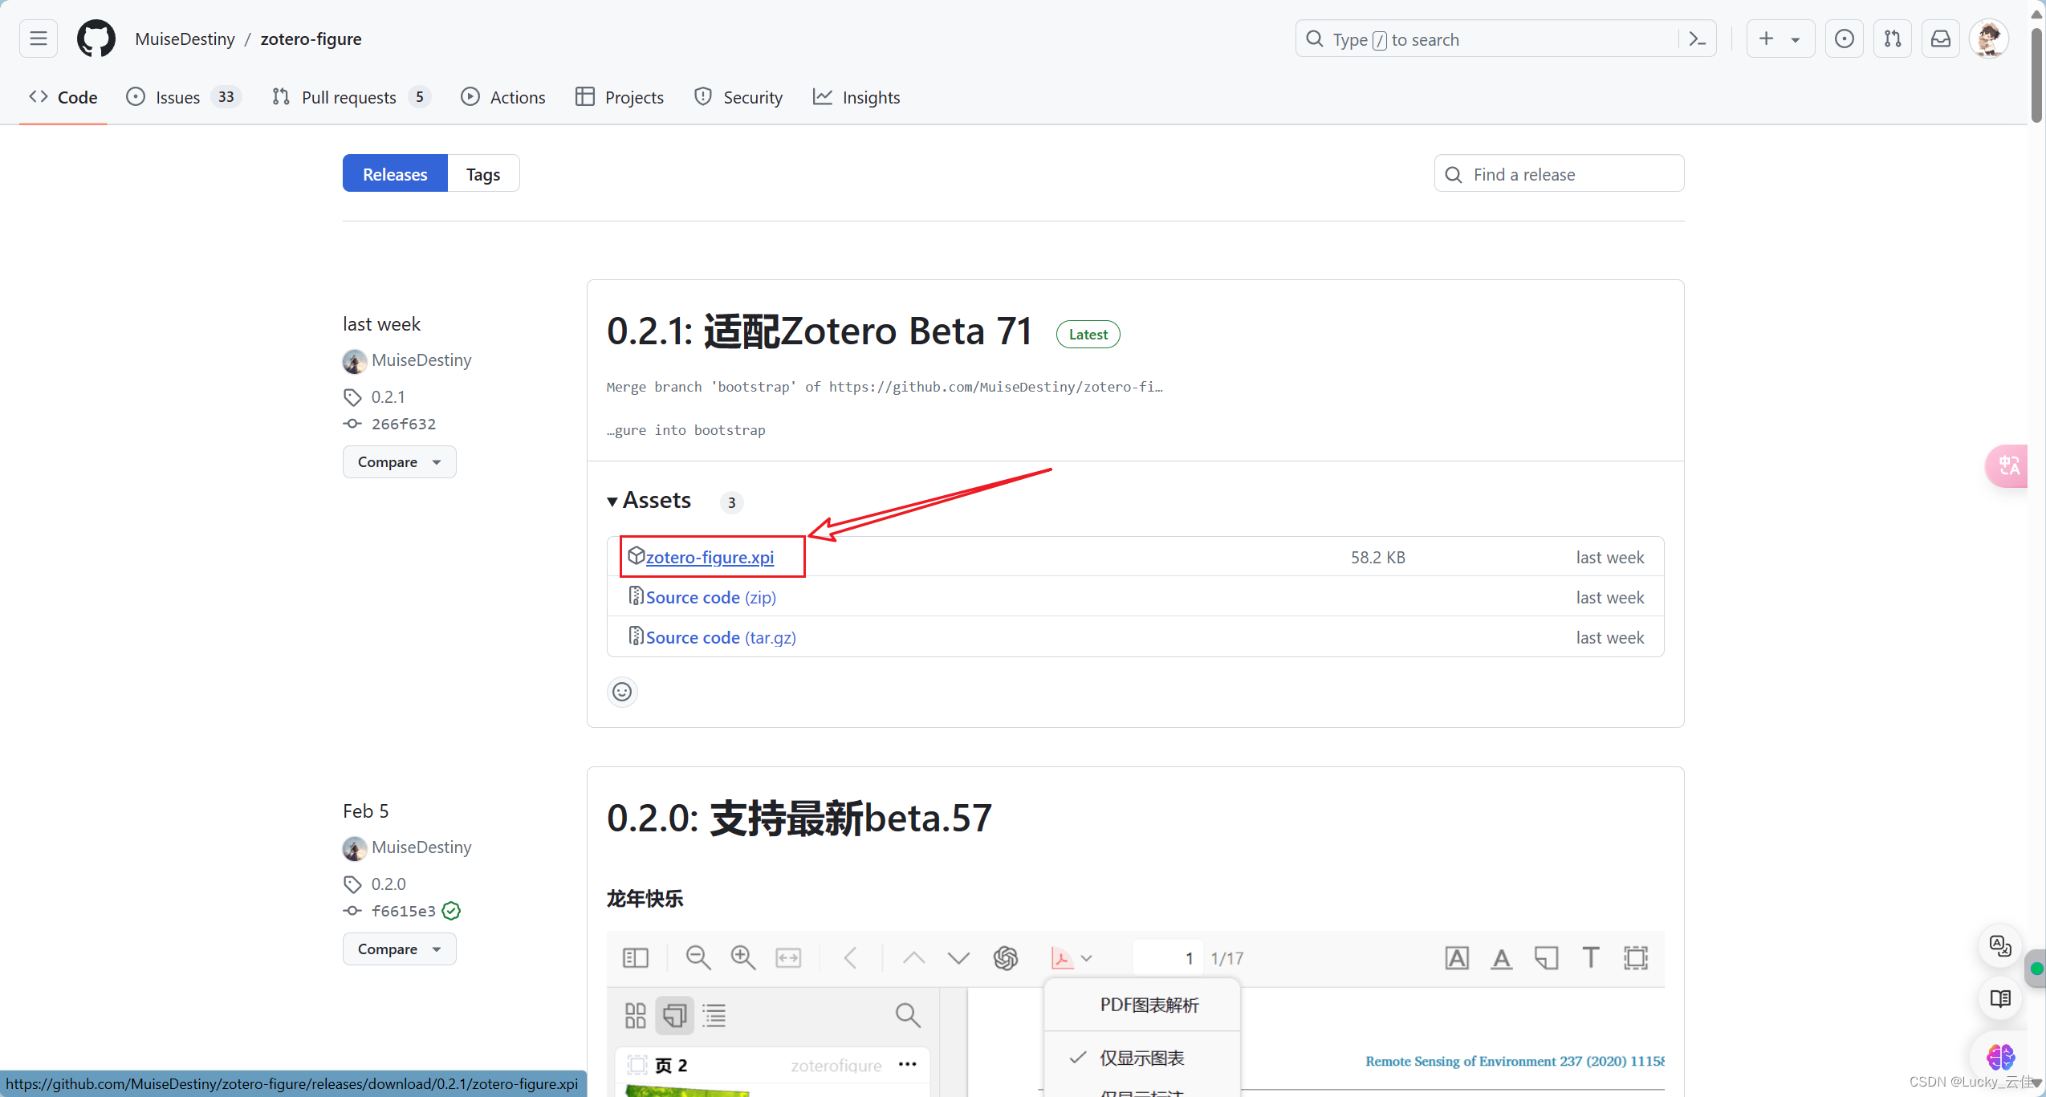Open the MuiseDestiny owner link in breadcrumb
This screenshot has height=1097, width=2046.
pyautogui.click(x=185, y=39)
